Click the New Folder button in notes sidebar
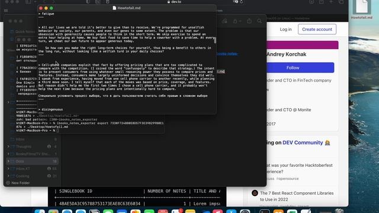 pos(18,183)
